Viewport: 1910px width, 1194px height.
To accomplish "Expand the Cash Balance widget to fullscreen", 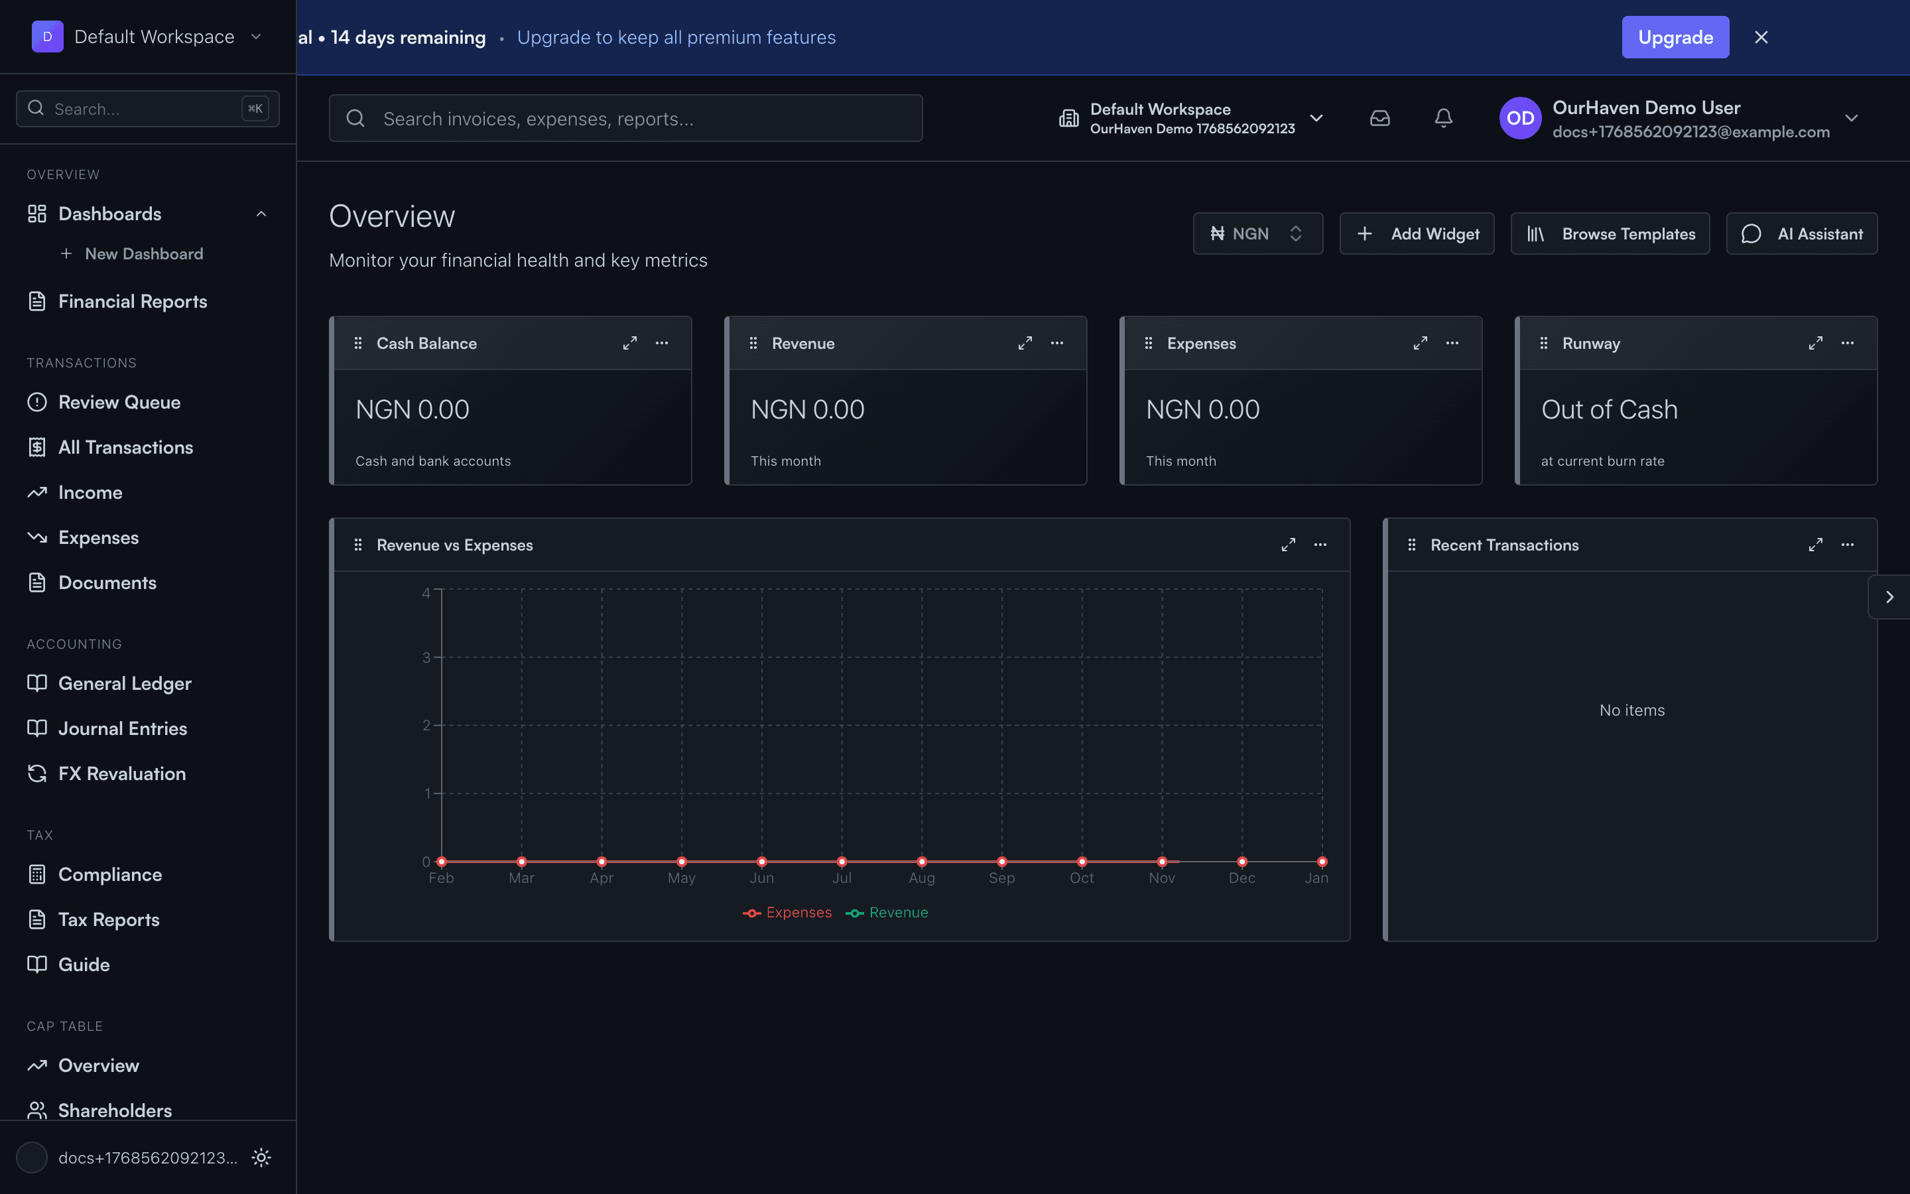I will coord(629,343).
